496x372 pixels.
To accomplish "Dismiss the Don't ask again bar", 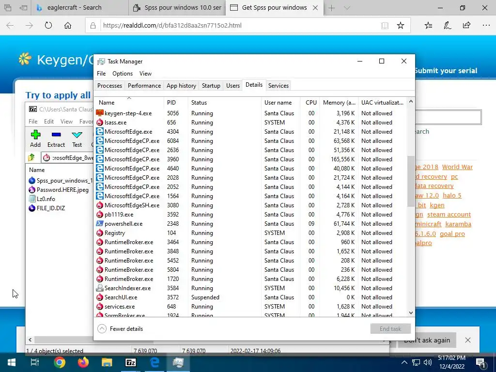I will click(x=468, y=340).
